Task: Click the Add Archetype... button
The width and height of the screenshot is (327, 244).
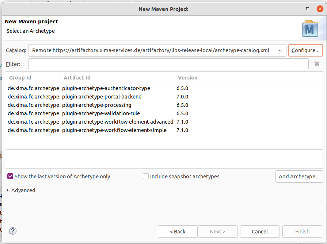Action: point(299,177)
